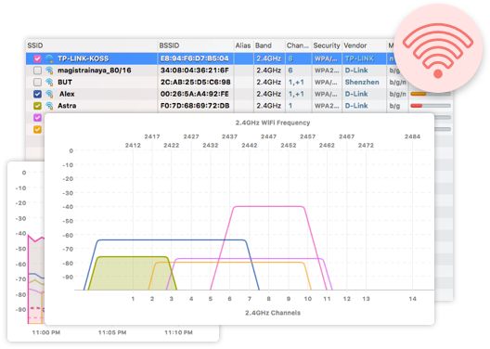Click the signal strength bar for Alex
The width and height of the screenshot is (490, 349).
pyautogui.click(x=431, y=94)
